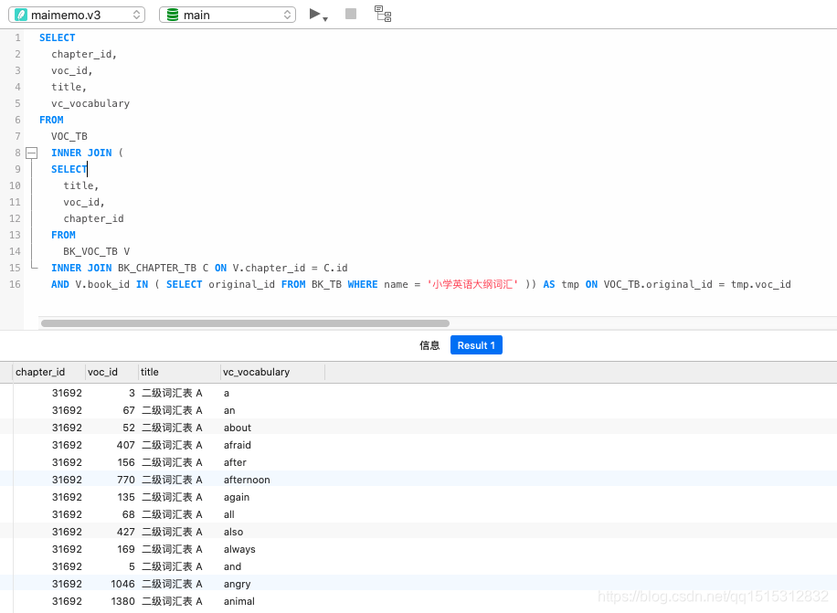Click the WHERE keyword on line 16
Viewport: 837px width, 613px height.
(363, 284)
